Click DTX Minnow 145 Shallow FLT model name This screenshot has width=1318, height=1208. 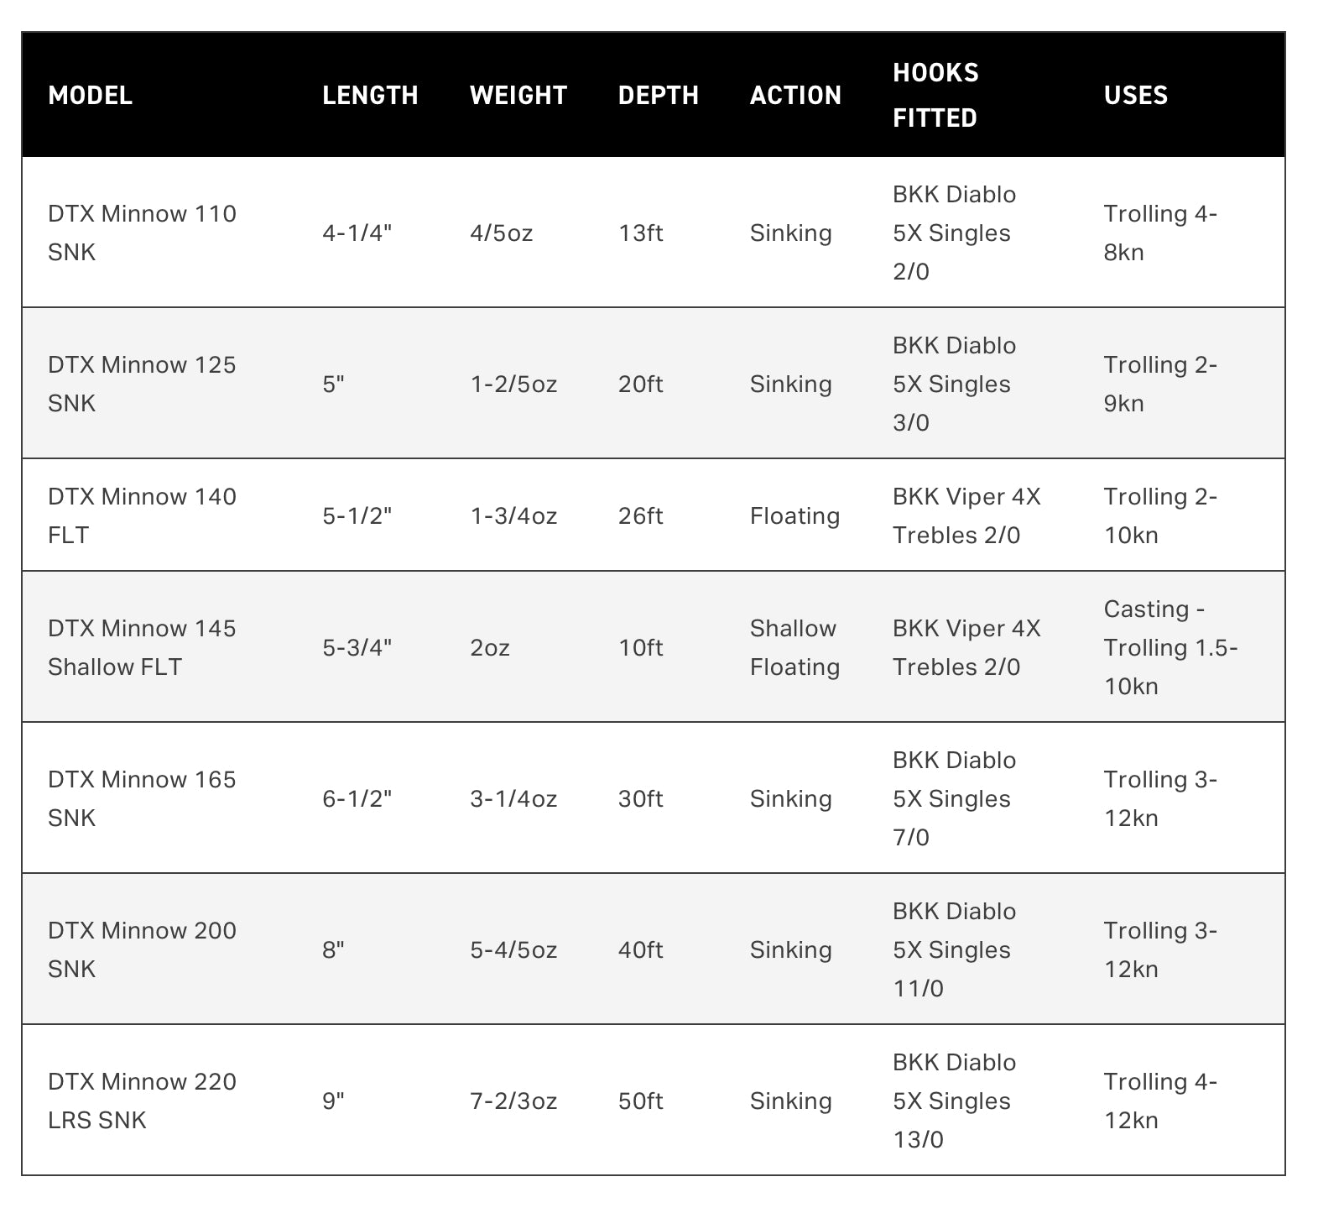click(x=142, y=647)
